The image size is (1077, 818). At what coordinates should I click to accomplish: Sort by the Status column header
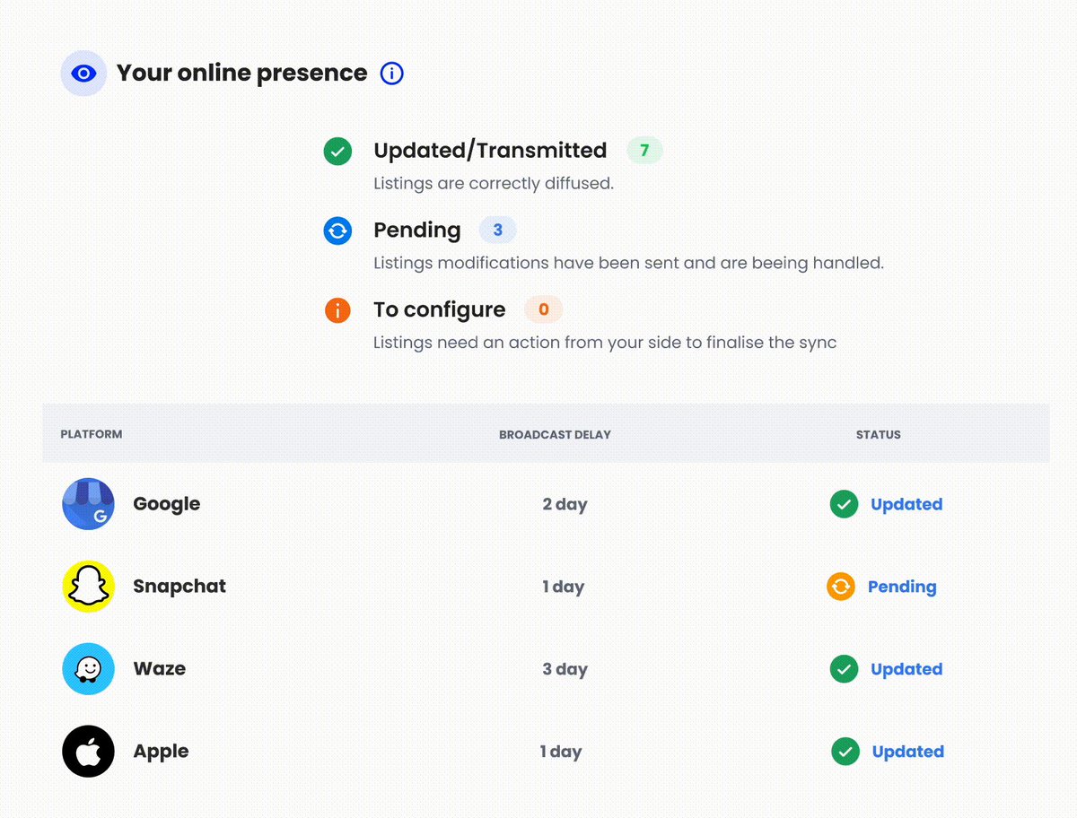(x=878, y=434)
